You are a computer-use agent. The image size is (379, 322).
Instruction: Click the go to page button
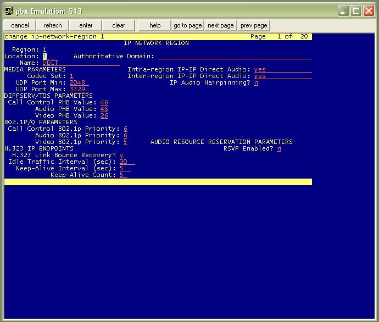tap(187, 25)
